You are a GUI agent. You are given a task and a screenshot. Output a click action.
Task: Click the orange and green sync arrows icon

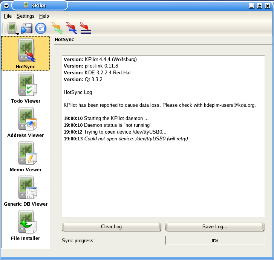(57, 28)
